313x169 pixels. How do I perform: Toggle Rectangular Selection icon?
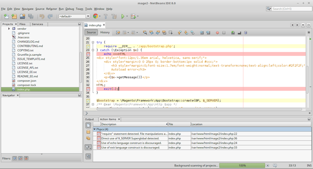click(x=170, y=32)
